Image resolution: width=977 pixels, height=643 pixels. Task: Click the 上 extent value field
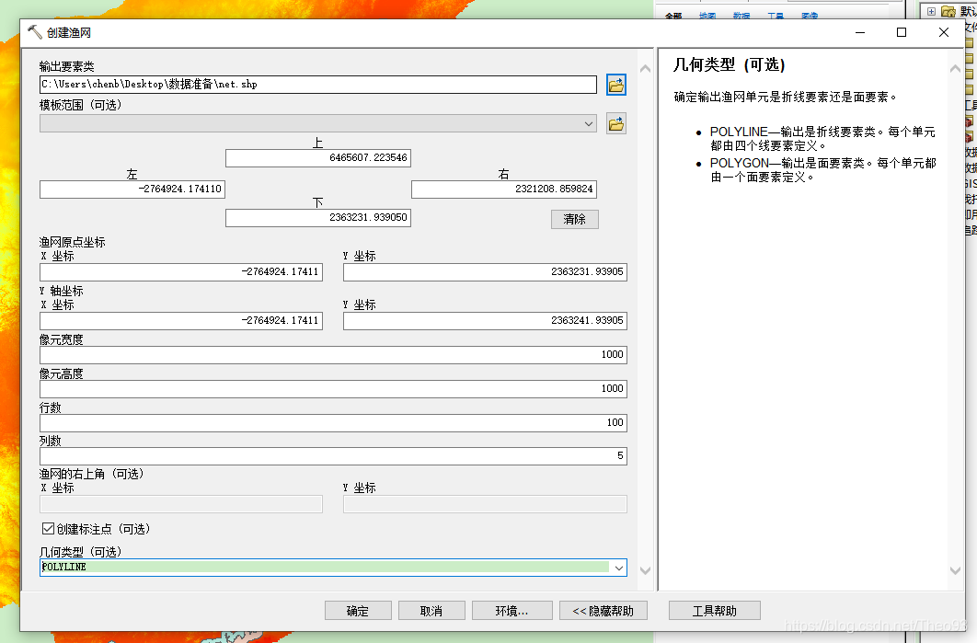click(317, 157)
